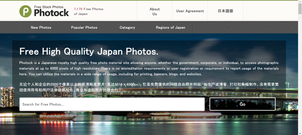The image size is (302, 135).
Task: Select Regions of Japan
Action: coord(170,27)
